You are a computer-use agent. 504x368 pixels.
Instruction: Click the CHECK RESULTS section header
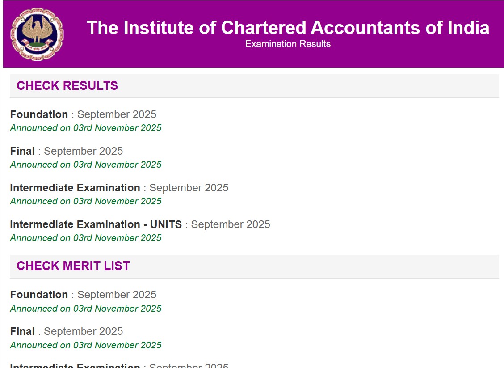click(67, 85)
